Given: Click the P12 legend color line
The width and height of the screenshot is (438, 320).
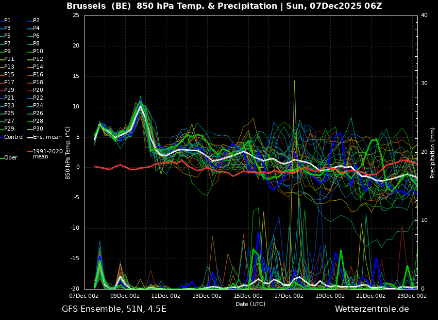Looking at the screenshot, I should point(30,60).
